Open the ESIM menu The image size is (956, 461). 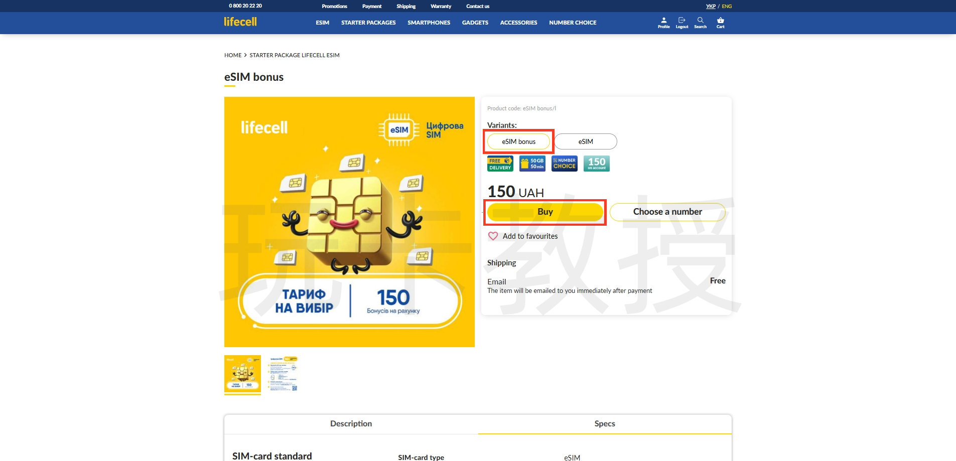click(322, 23)
